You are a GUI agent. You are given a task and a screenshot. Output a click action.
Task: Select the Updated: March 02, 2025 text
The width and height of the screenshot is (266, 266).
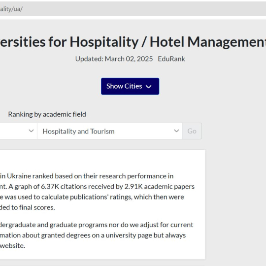(x=114, y=59)
